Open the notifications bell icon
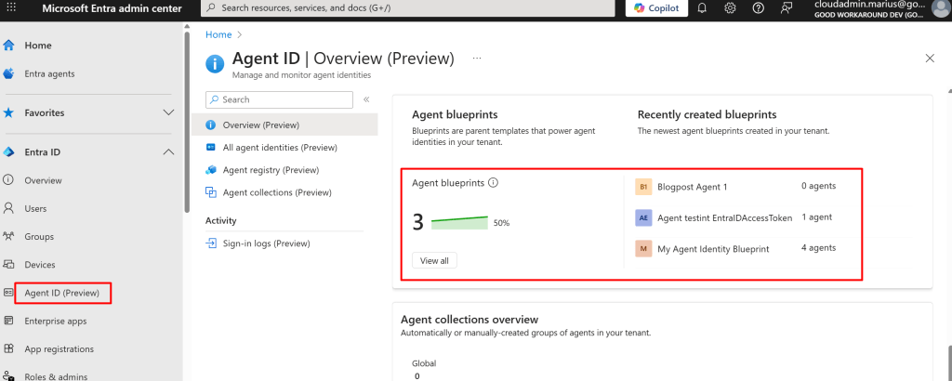952x381 pixels. (703, 8)
